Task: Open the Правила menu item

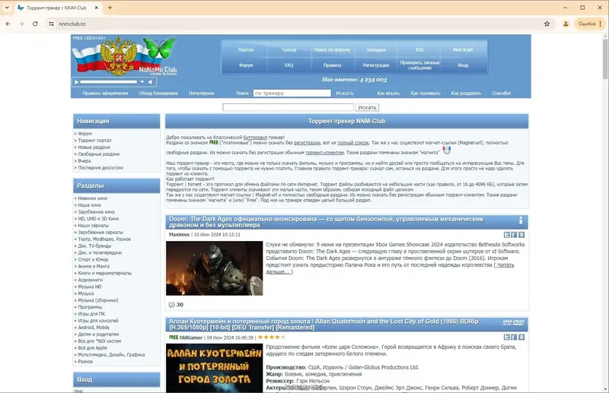Action: [x=332, y=65]
